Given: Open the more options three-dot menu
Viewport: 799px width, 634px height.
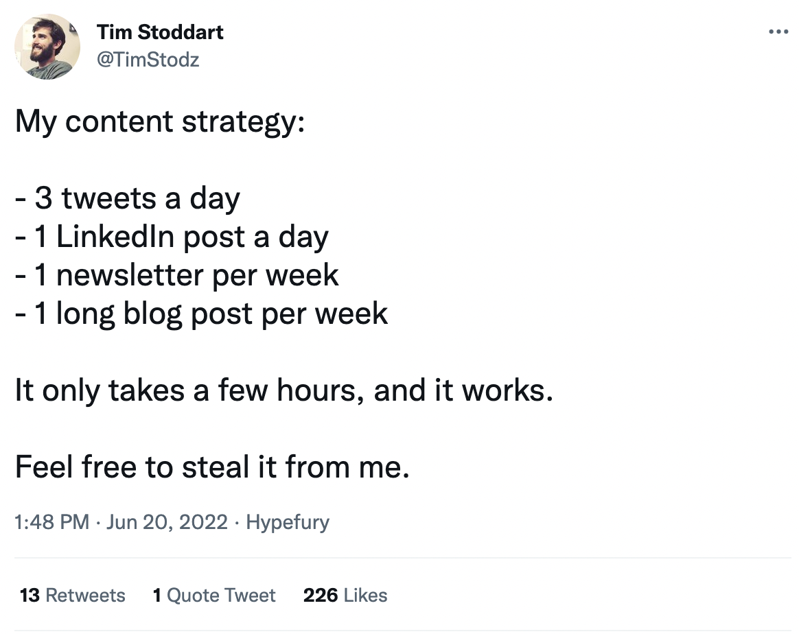Looking at the screenshot, I should click(778, 32).
